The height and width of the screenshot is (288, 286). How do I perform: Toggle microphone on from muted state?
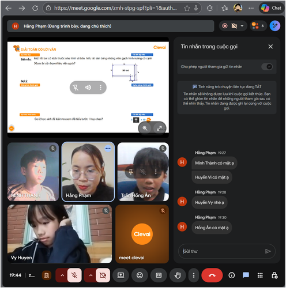[x=74, y=275]
